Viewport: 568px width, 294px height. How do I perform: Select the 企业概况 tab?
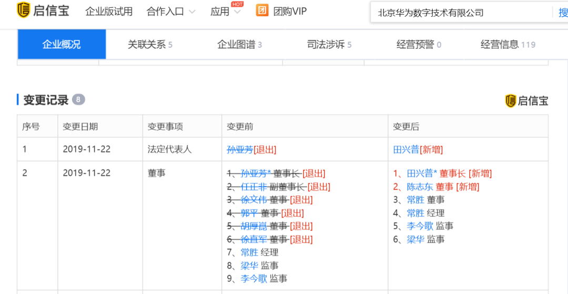pos(62,45)
